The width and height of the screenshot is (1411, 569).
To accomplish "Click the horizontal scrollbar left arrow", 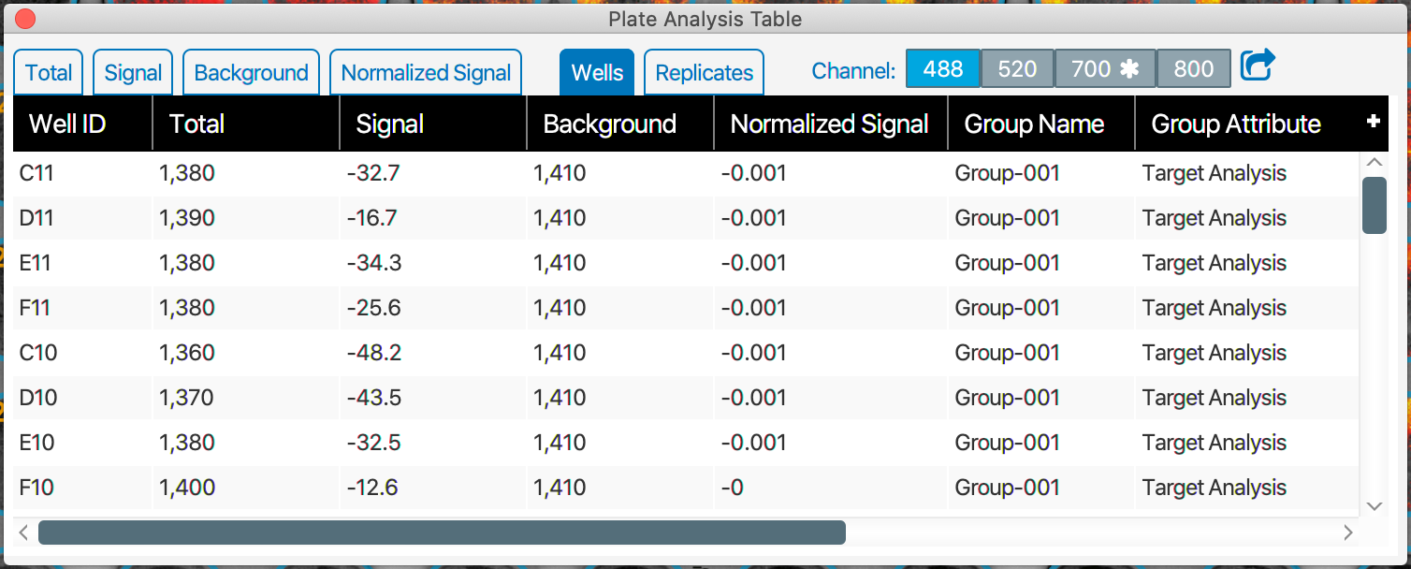I will (x=24, y=533).
